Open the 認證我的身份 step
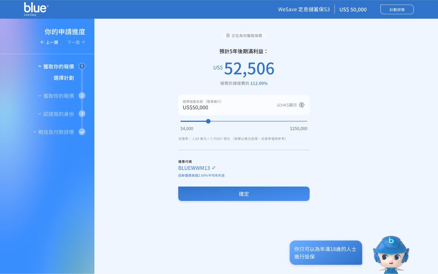The width and height of the screenshot is (438, 274). (59, 114)
